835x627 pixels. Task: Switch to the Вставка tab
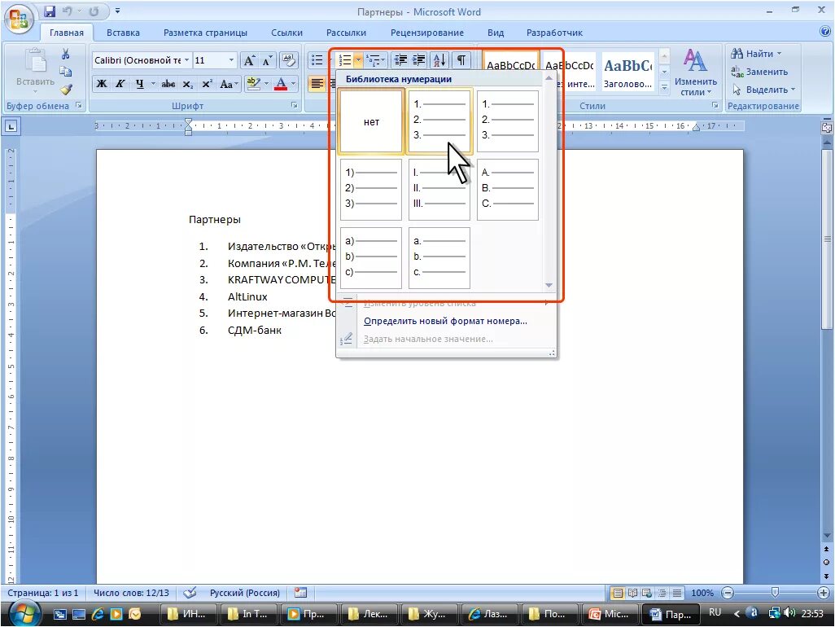coord(123,33)
